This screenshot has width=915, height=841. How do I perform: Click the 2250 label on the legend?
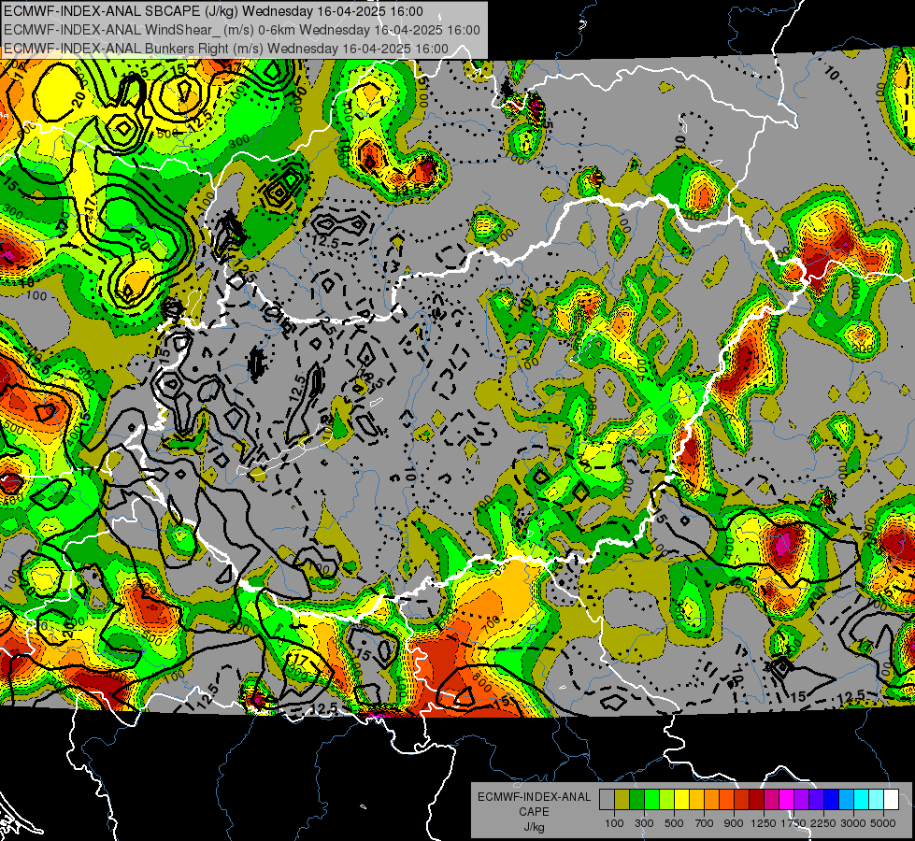pos(824,823)
